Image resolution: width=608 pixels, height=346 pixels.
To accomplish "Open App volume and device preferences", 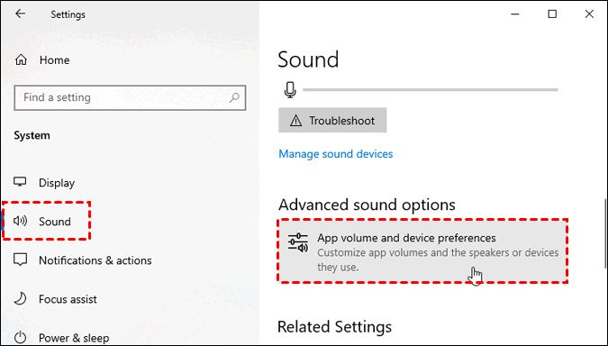I will (422, 251).
